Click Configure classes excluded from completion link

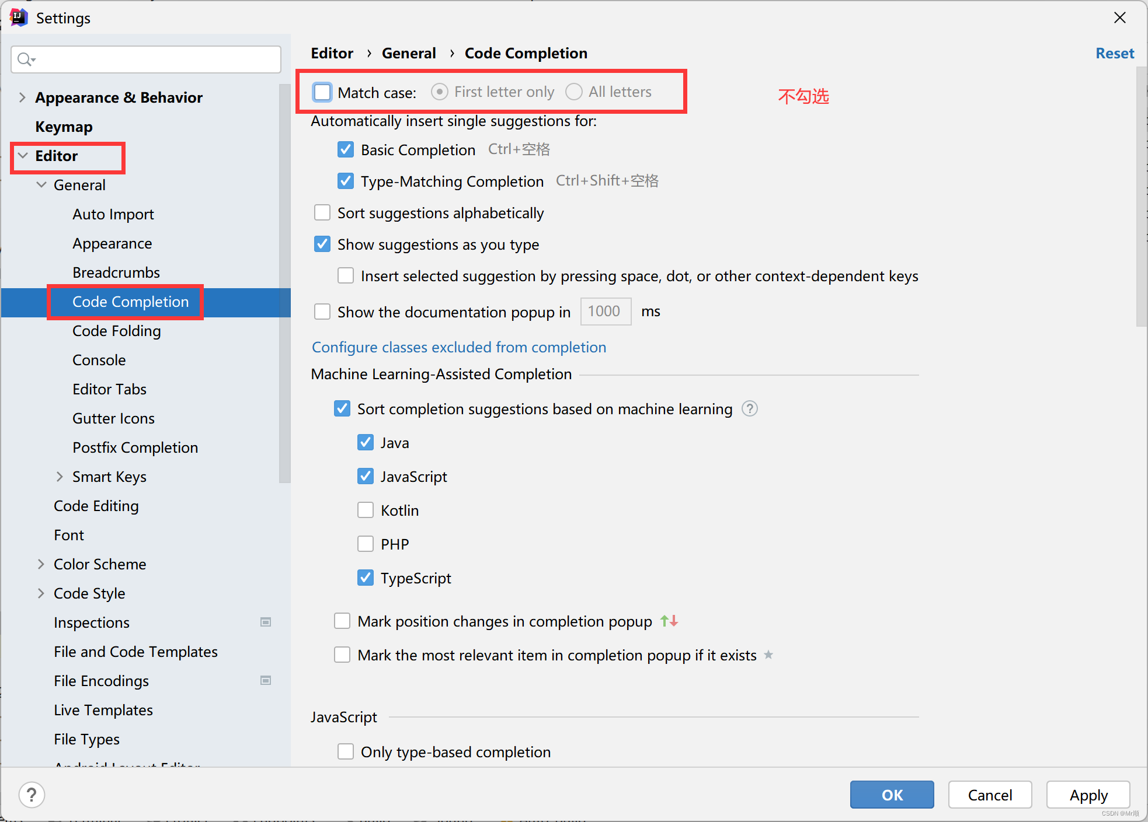click(459, 347)
